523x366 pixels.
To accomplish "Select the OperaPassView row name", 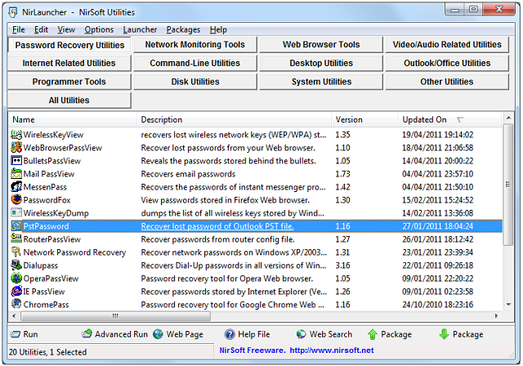I will coord(51,279).
